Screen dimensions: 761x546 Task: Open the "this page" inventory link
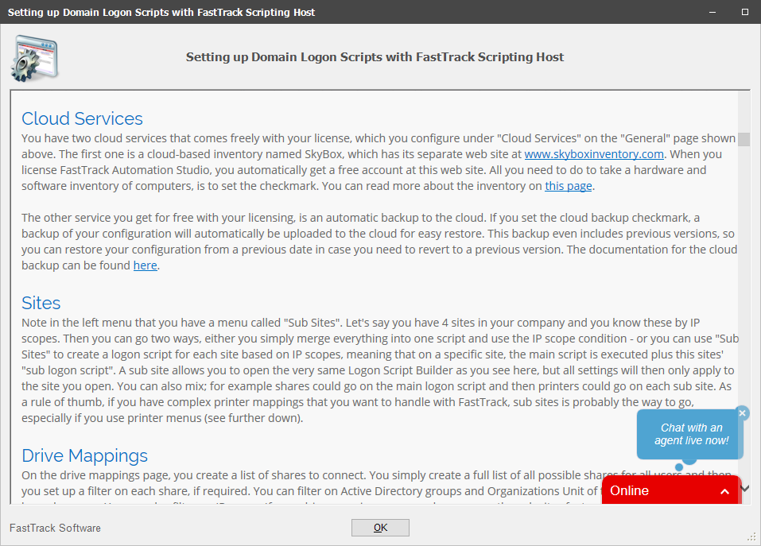(x=568, y=186)
